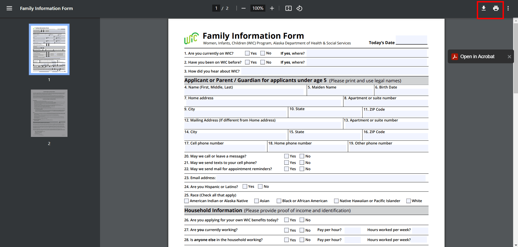Viewport: 518px width, 247px height.
Task: Click the Open in Acrobat button
Action: pyautogui.click(x=473, y=57)
